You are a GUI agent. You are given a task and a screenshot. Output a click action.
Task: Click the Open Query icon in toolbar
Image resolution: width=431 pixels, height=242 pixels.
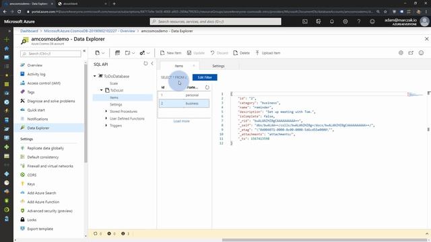pos(117,53)
